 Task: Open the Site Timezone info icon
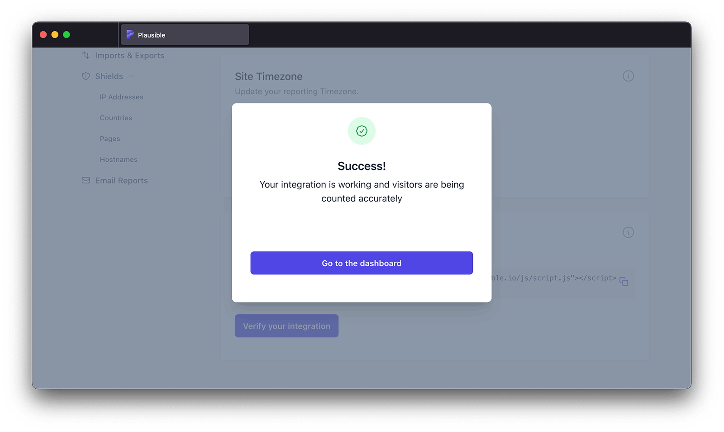pos(628,76)
